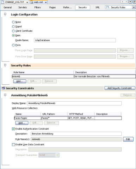Click the Form Error Page field
Image resolution: width=136 pixels, height=169 pixels.
75,56
